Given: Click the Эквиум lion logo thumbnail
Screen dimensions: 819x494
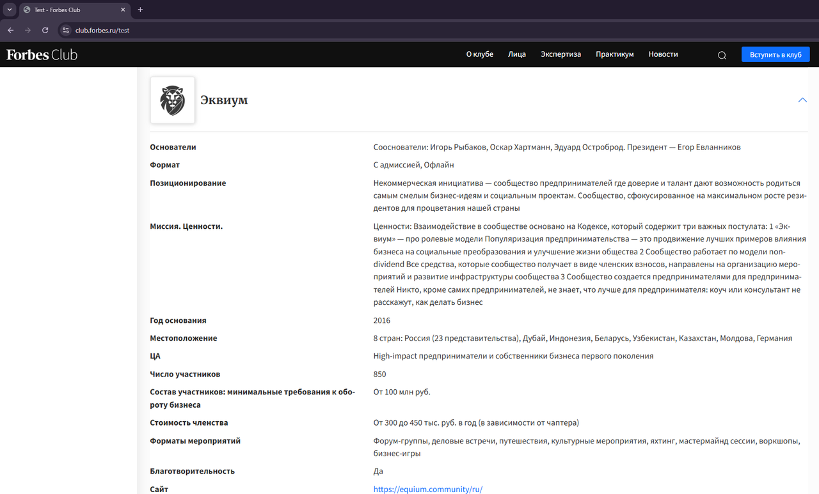Looking at the screenshot, I should coord(173,100).
